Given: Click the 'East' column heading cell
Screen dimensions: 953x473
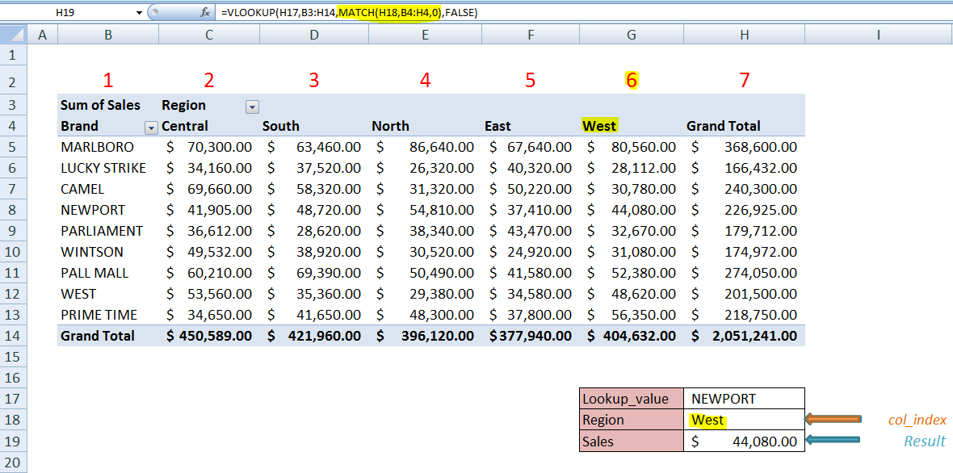Looking at the screenshot, I should [x=531, y=126].
